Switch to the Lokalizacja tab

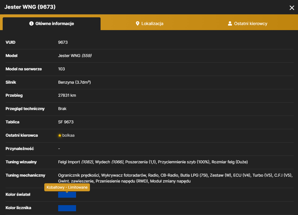150,24
